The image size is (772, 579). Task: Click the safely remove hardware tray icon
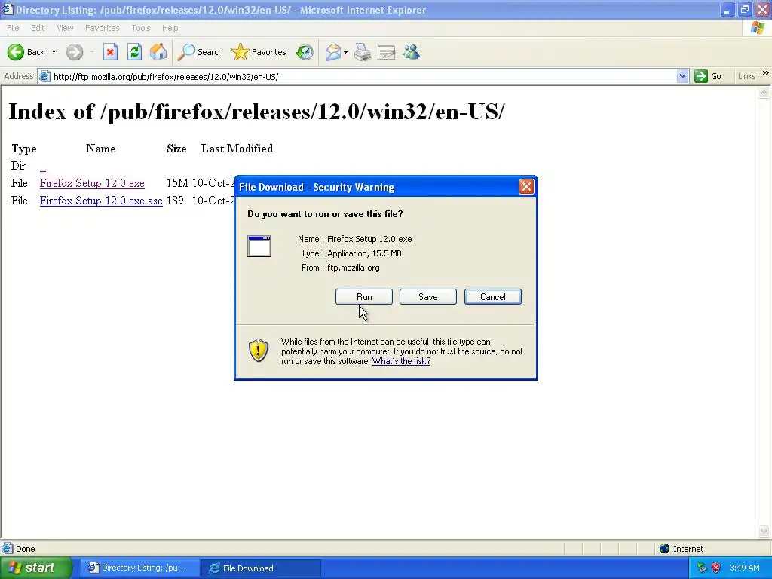point(702,568)
